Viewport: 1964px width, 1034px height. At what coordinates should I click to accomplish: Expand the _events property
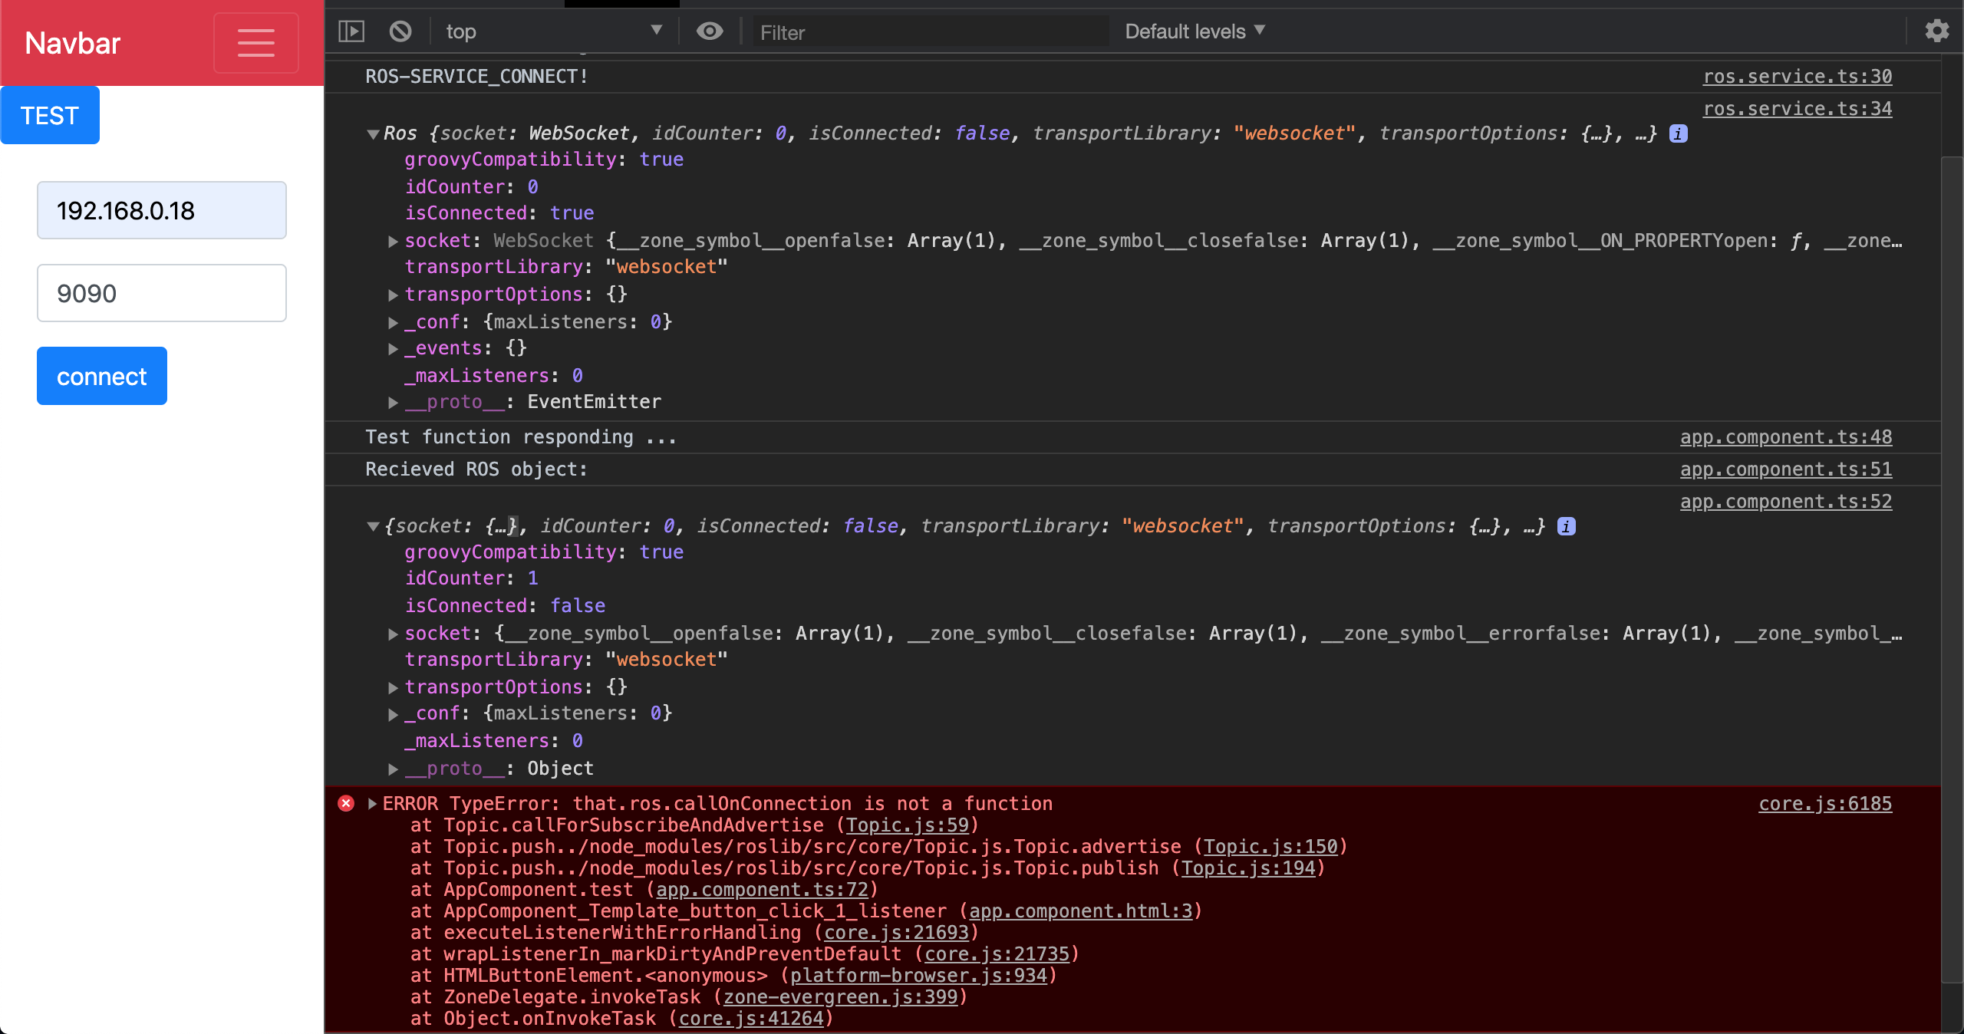393,349
